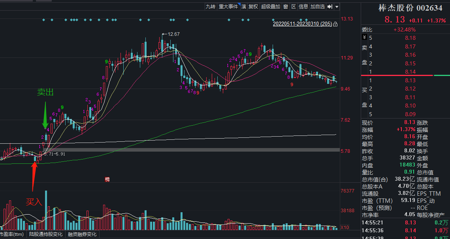Click the 区 interval statistics icon
Image resolution: width=450 pixels, height=239 pixels.
tap(294, 7)
